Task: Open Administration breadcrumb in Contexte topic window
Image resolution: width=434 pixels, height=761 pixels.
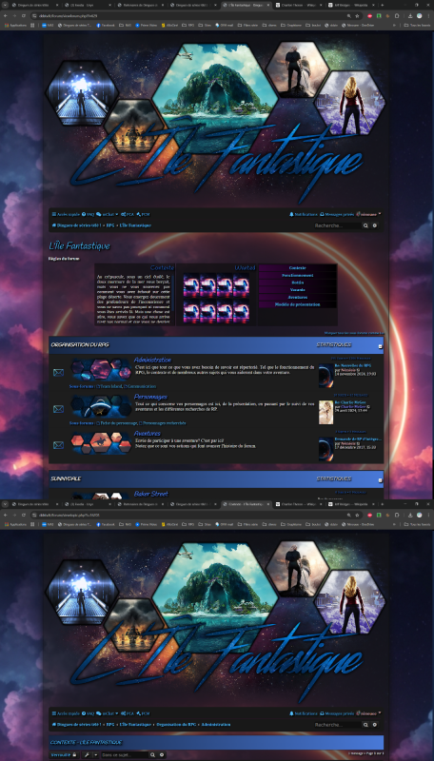Action: [x=216, y=725]
